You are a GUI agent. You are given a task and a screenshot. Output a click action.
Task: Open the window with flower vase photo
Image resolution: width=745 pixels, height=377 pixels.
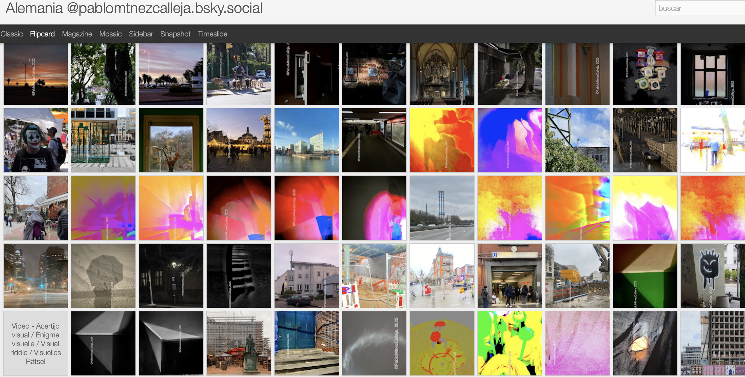click(x=171, y=141)
